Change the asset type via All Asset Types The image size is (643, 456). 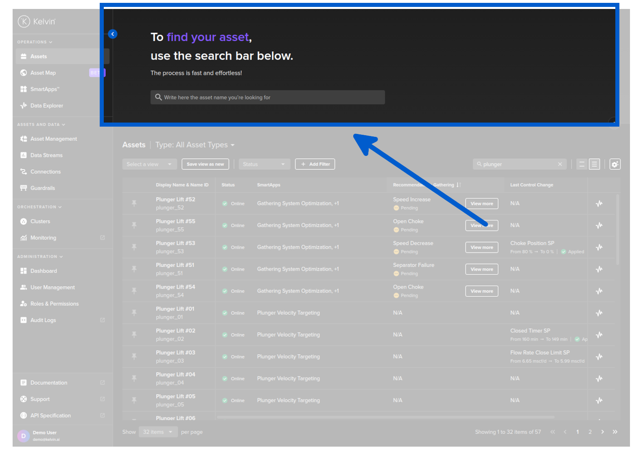195,145
